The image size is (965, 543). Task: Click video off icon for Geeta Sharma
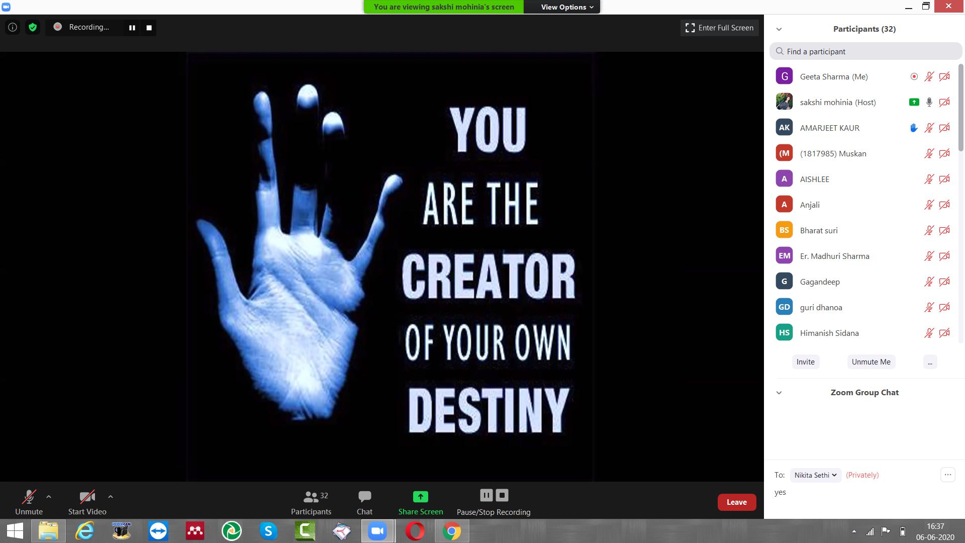pyautogui.click(x=944, y=76)
